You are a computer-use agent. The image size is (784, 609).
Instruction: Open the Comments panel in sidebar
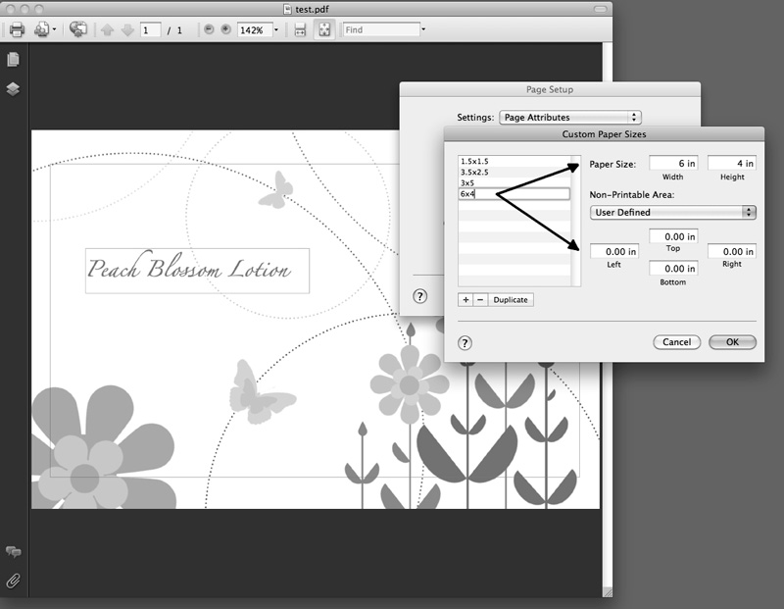pyautogui.click(x=13, y=552)
